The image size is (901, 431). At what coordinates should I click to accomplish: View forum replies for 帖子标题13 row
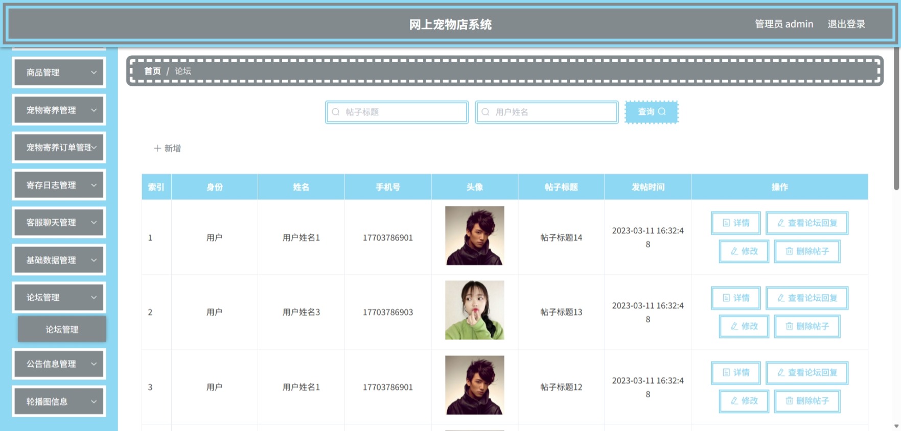[x=807, y=298]
